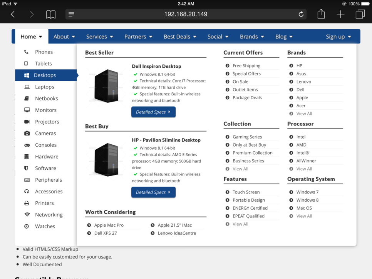Expand the Services dropdown menu
This screenshot has width=372, height=279.
coord(99,37)
